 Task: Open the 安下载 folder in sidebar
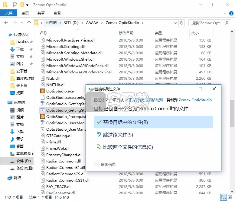[x=22, y=71]
